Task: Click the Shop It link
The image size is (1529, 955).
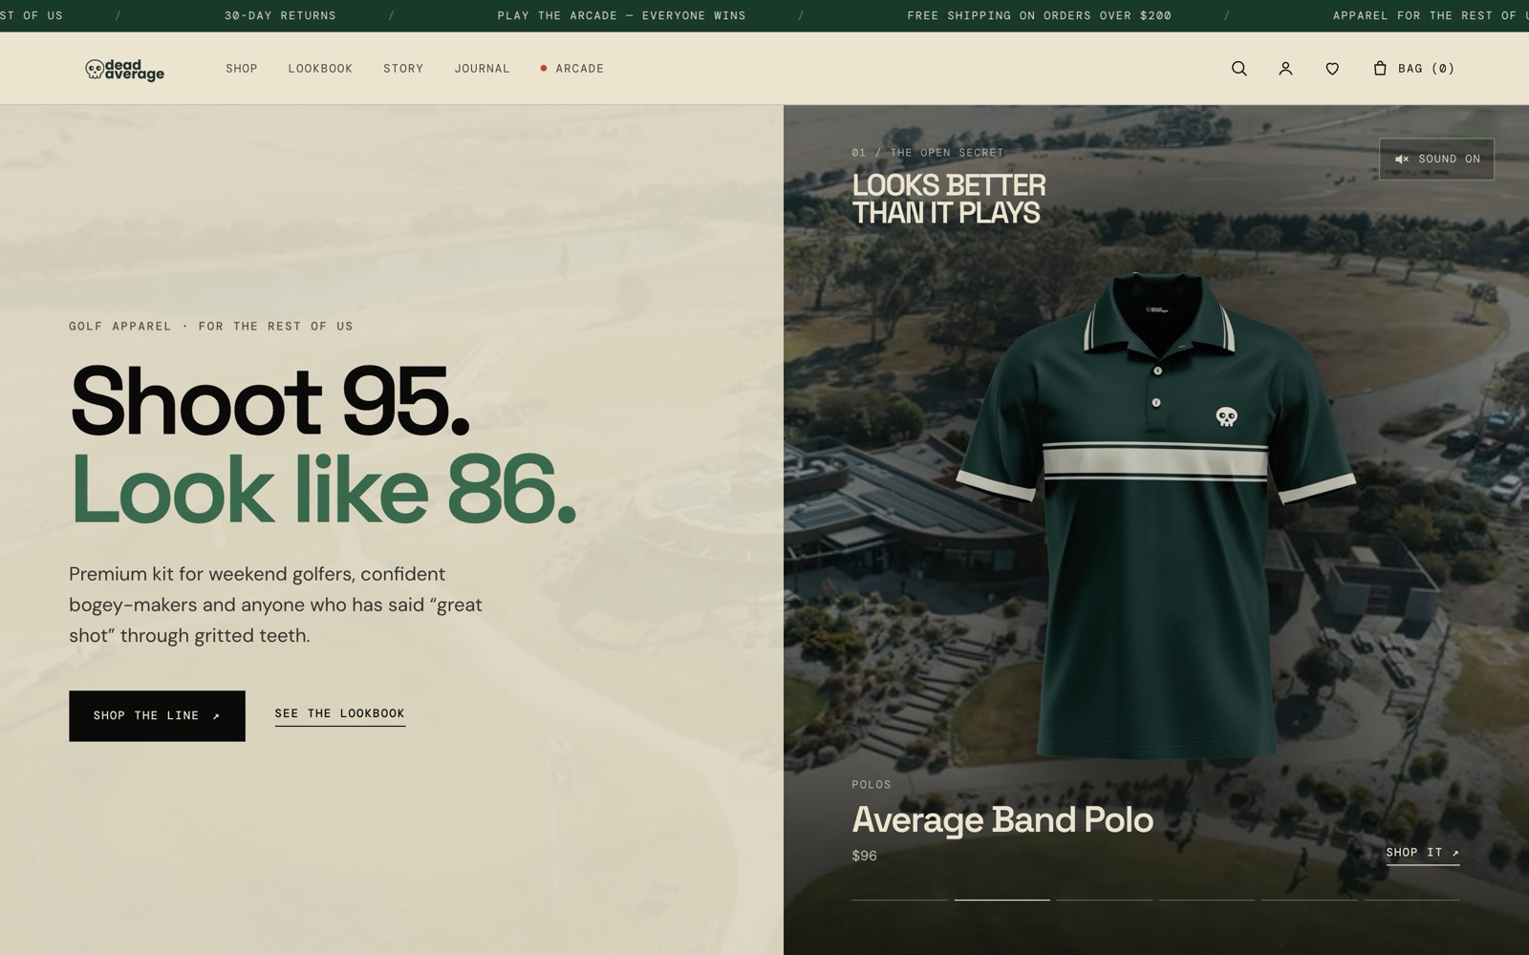Action: point(1423,853)
